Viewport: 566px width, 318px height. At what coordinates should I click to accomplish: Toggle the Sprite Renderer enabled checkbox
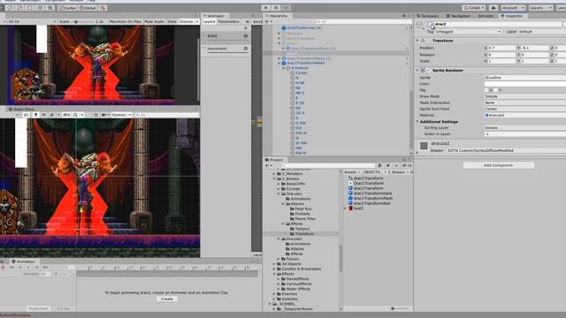click(429, 71)
